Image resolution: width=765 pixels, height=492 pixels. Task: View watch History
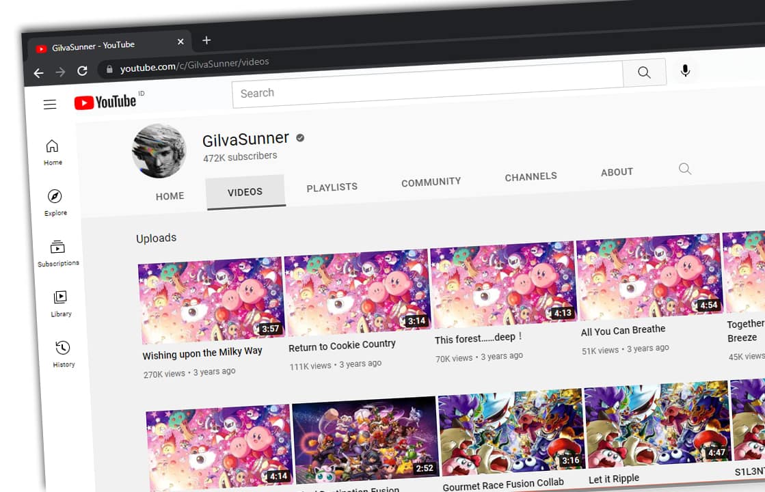(x=63, y=354)
